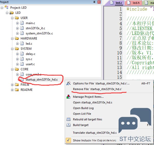Select usart.c file name
The image size is (154, 145).
tap(30, 64)
